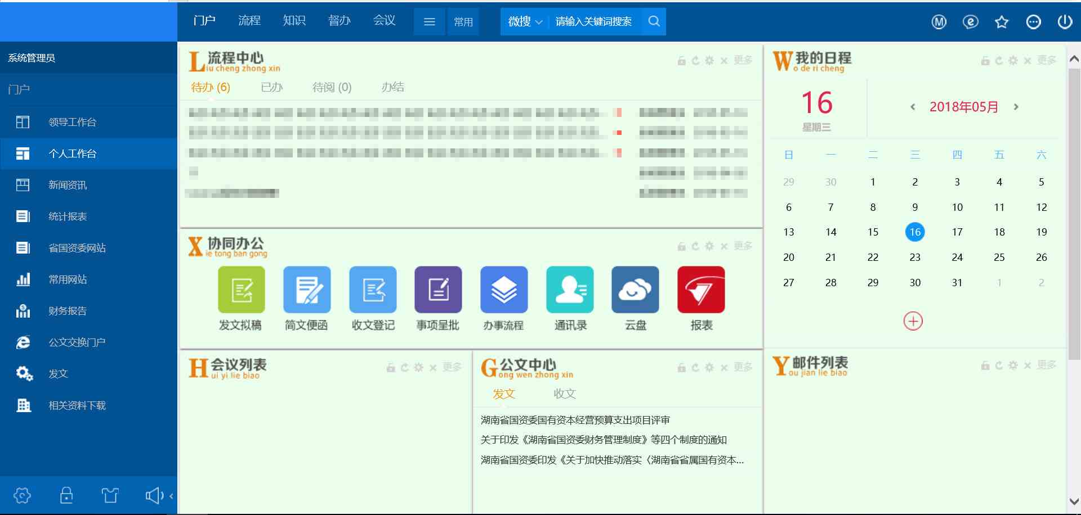Screen dimensions: 1081x515
Task: Switch to the 已办 tab
Action: (x=271, y=87)
